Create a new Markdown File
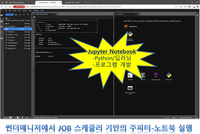200x134 pixels. pyautogui.click(x=156, y=77)
